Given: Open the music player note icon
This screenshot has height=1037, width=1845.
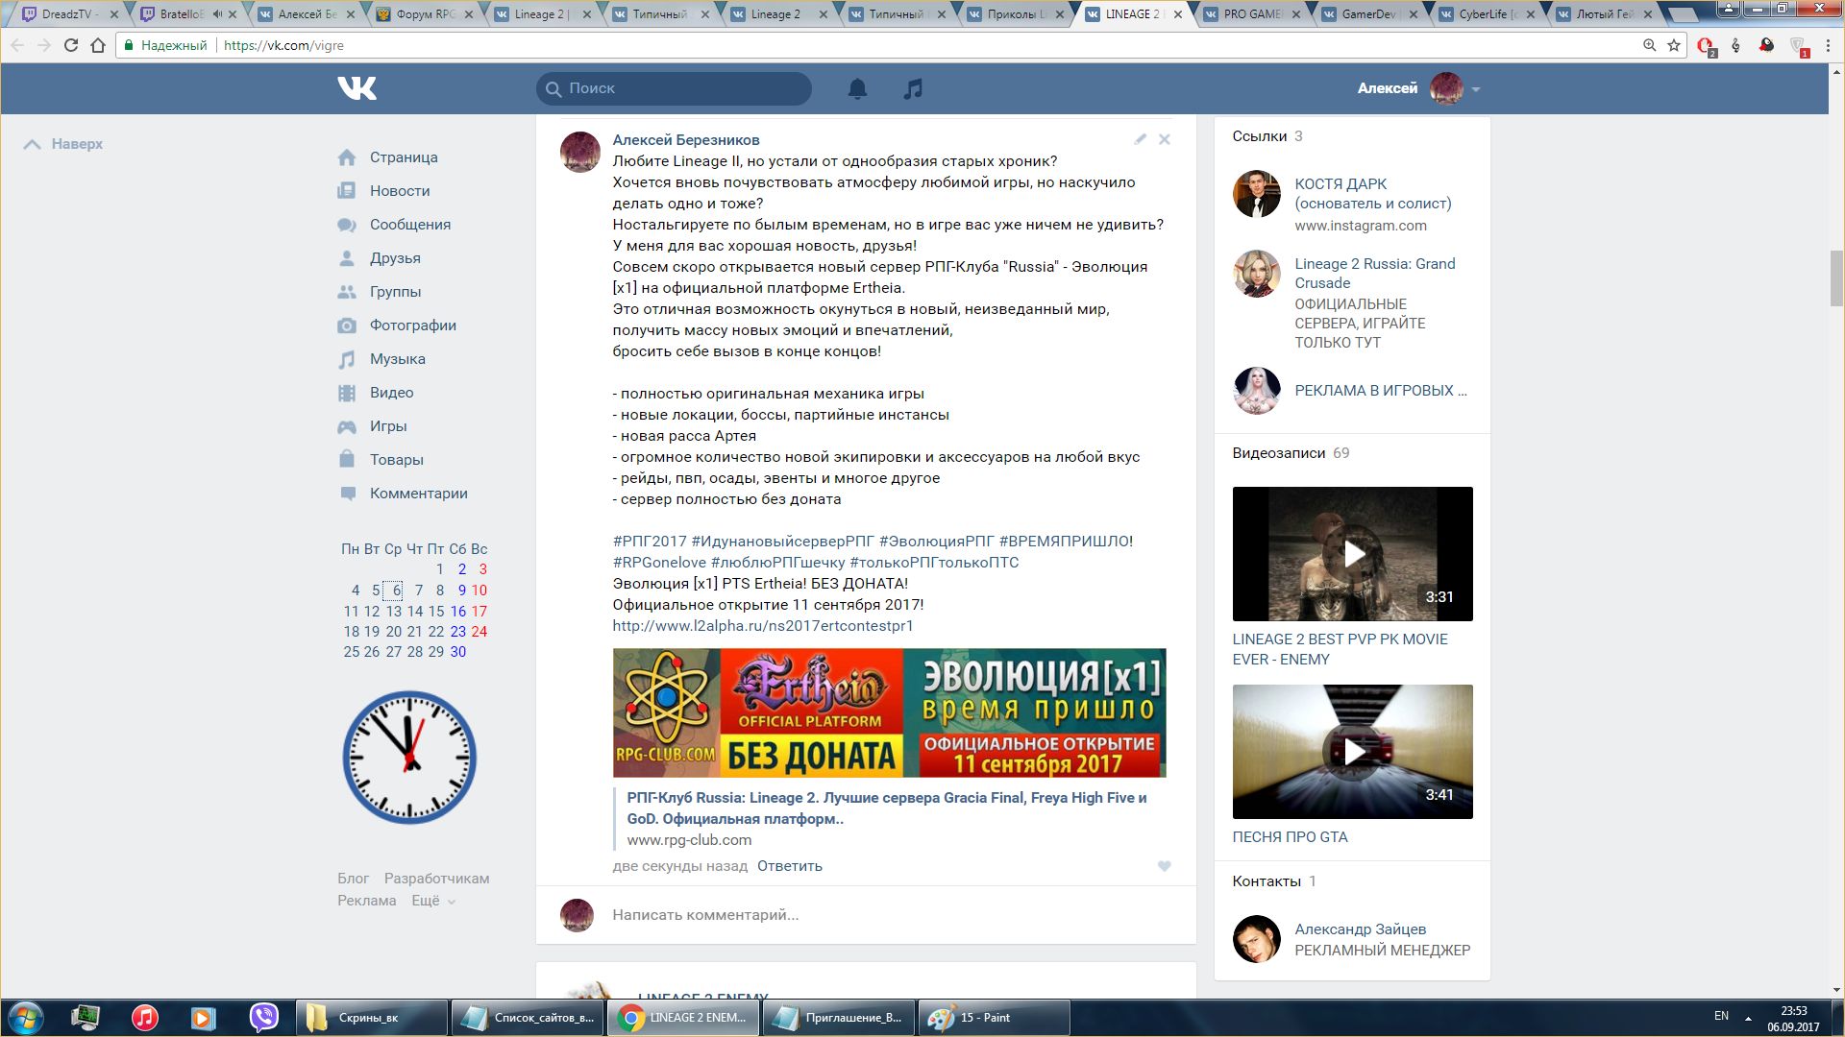Looking at the screenshot, I should (913, 88).
